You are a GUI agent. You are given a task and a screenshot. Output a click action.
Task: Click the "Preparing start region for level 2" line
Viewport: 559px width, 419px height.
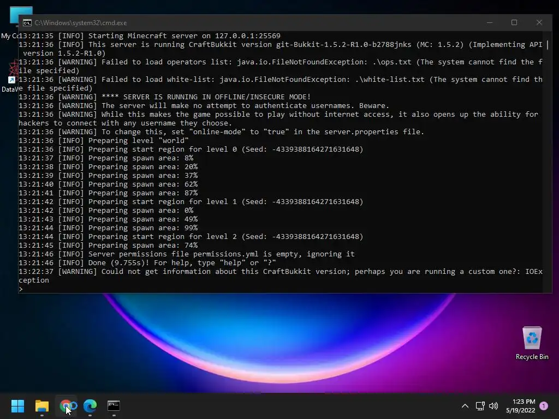(191, 237)
